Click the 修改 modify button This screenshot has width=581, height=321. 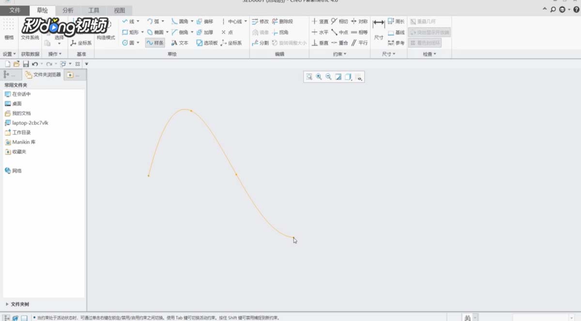[260, 22]
